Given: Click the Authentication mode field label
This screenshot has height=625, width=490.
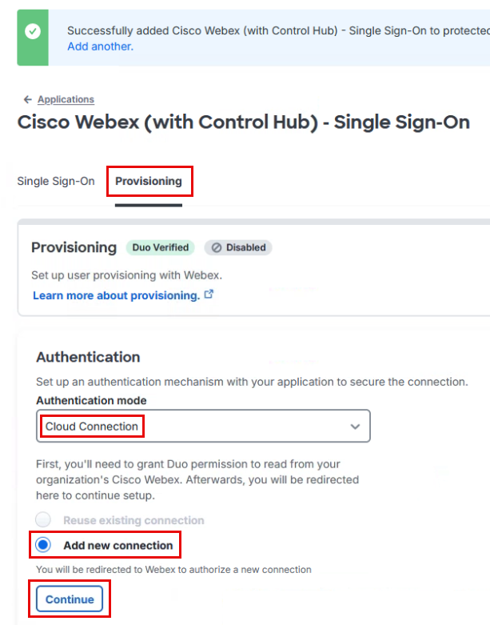Looking at the screenshot, I should coord(91,400).
